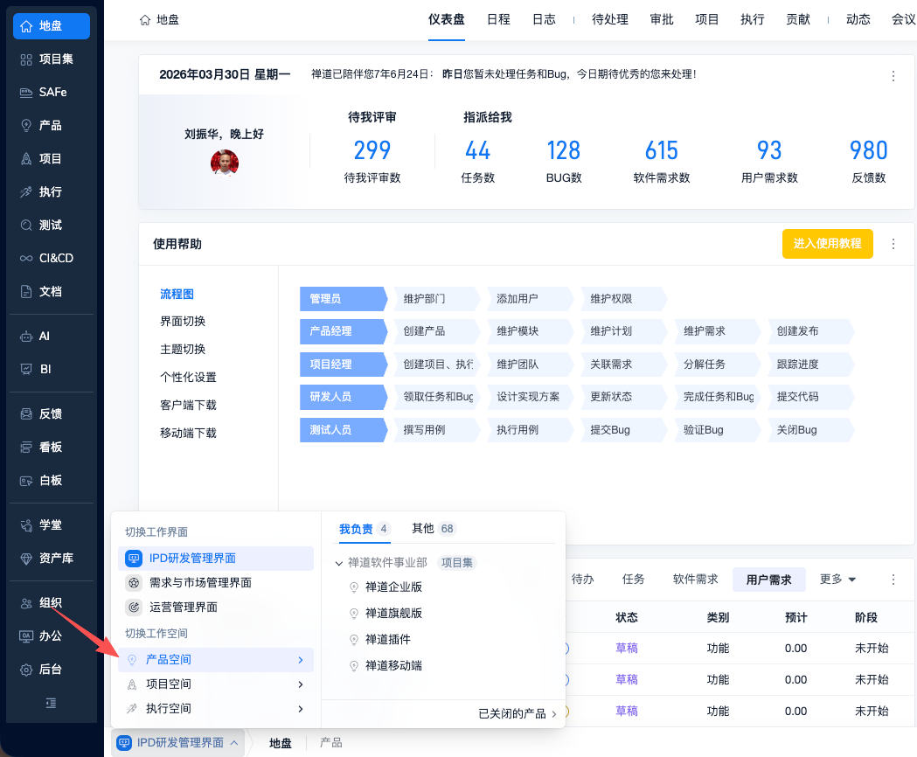The height and width of the screenshot is (757, 917).
Task: Switch to the 审批 top tab
Action: [662, 20]
